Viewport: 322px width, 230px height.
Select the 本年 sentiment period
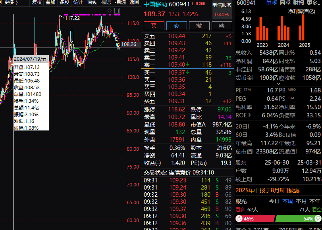314,201
